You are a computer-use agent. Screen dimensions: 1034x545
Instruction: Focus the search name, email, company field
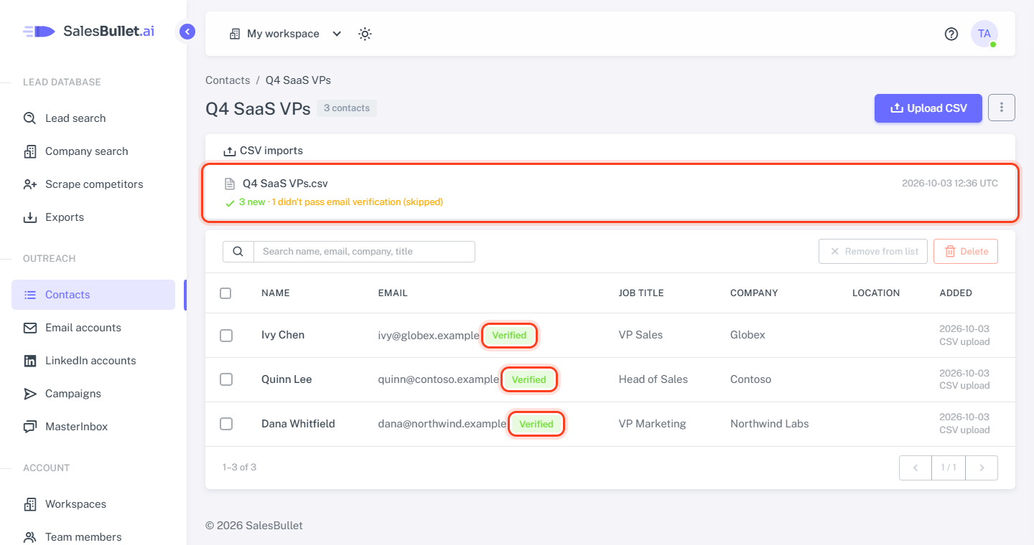365,252
